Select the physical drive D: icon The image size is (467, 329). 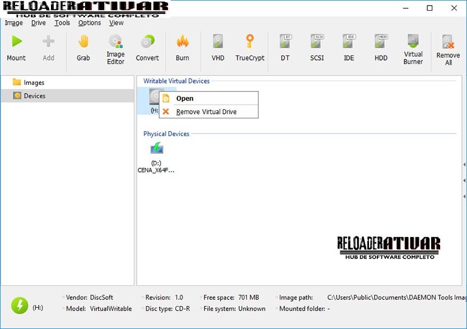click(157, 148)
